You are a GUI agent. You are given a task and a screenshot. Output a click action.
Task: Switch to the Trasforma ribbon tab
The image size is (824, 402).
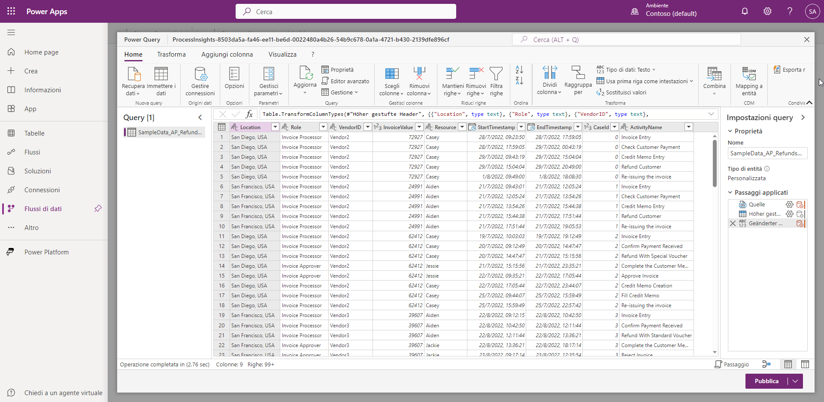tap(171, 54)
